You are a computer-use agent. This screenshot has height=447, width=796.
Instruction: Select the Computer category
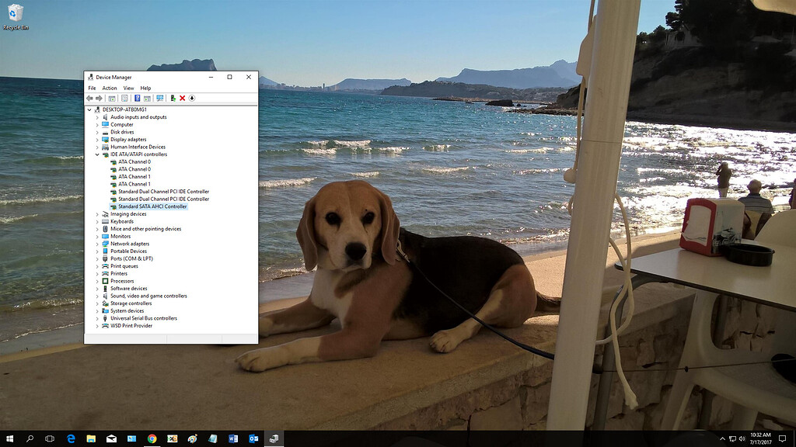coord(122,125)
